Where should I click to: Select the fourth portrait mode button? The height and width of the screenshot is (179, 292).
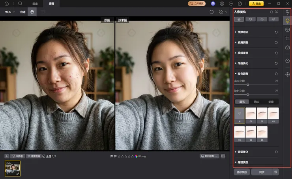click(273, 19)
